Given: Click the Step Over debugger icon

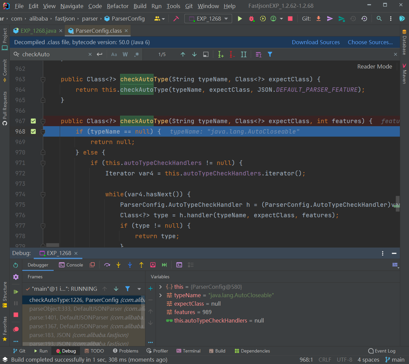Looking at the screenshot, I should click(107, 265).
